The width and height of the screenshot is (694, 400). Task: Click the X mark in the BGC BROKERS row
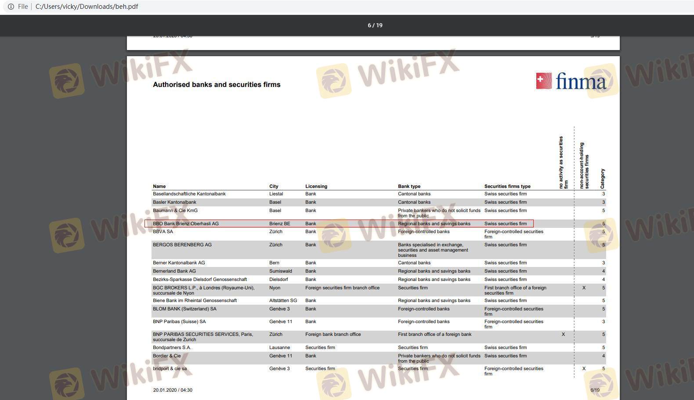[x=584, y=288]
